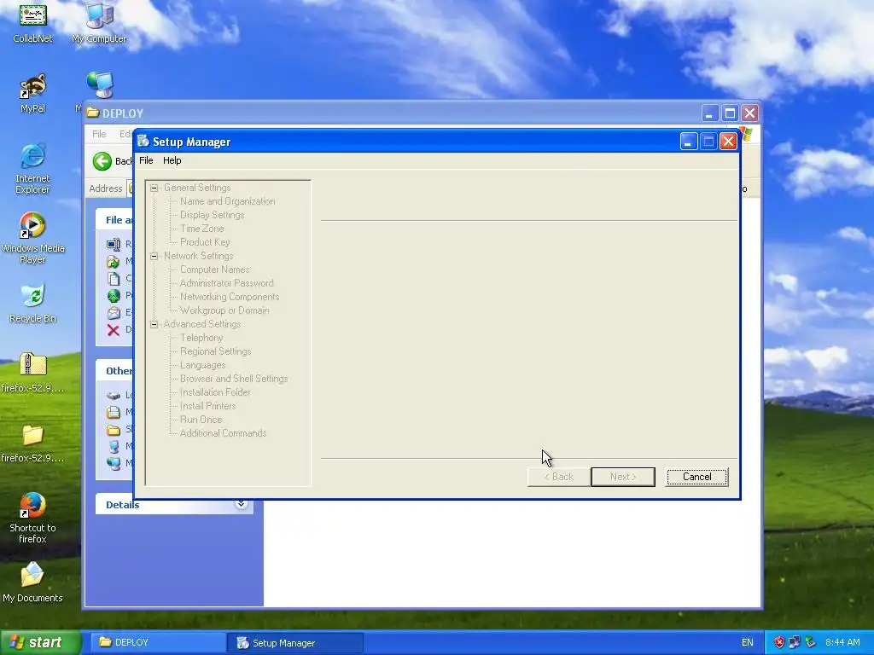Screen dimensions: 874x655
Task: Select Install Printers tree item
Action: [207, 406]
